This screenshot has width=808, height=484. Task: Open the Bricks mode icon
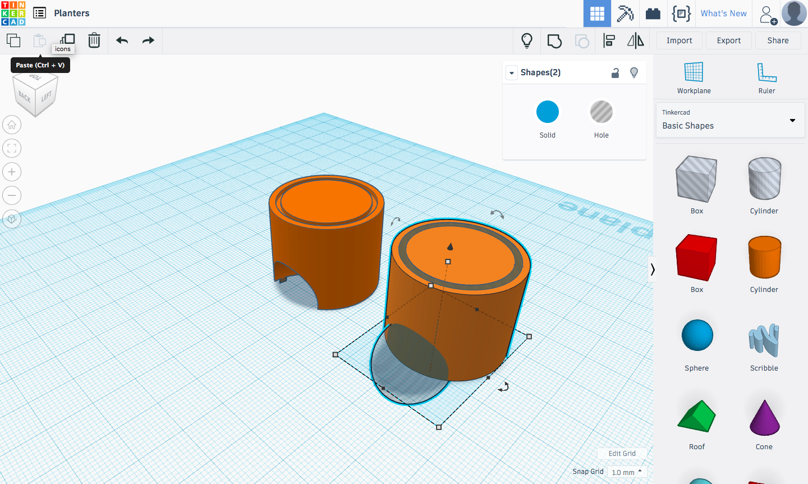coord(653,13)
